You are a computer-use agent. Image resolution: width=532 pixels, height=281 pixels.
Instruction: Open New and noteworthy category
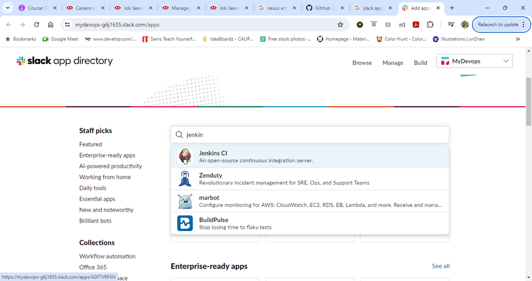[106, 210]
